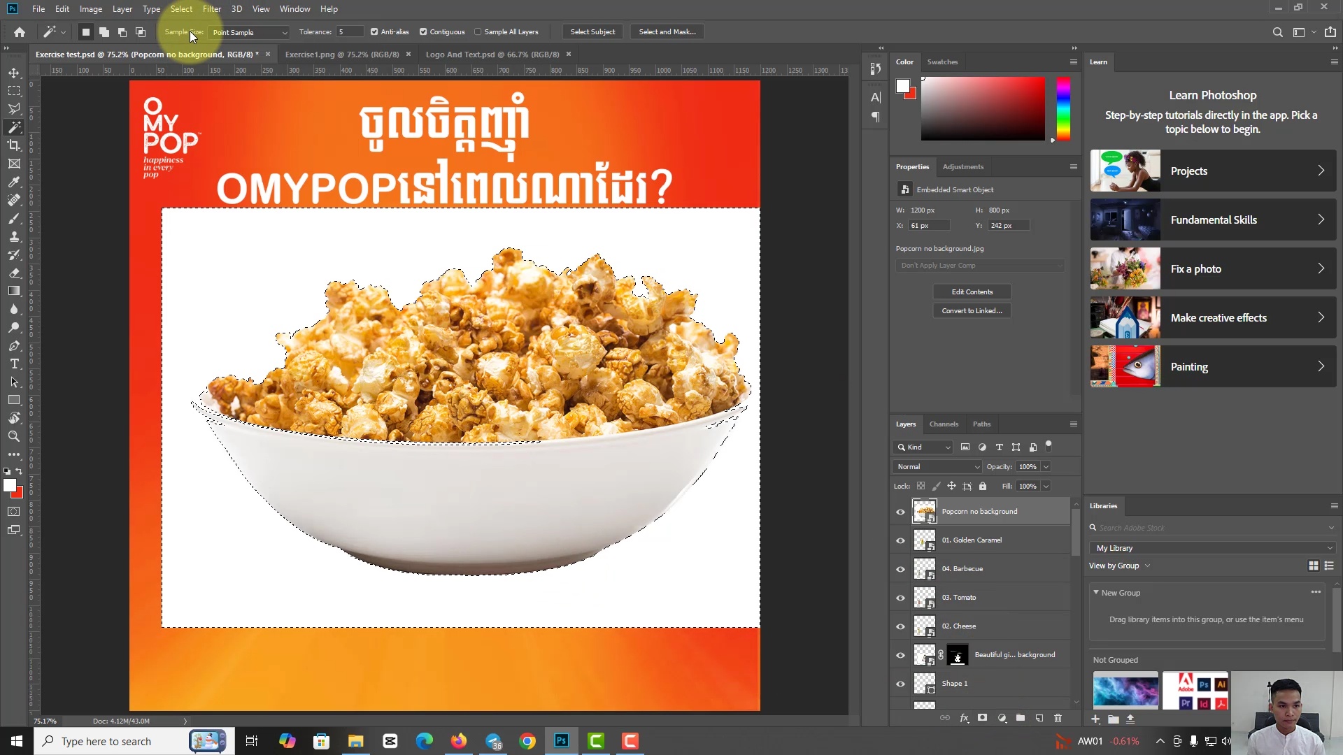1343x755 pixels.
Task: Select the Eraser tool
Action: click(14, 273)
